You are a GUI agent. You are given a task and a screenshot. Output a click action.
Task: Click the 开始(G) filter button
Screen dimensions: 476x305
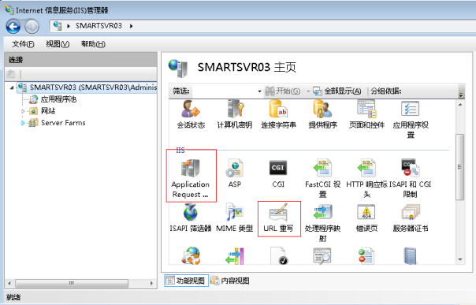[283, 91]
